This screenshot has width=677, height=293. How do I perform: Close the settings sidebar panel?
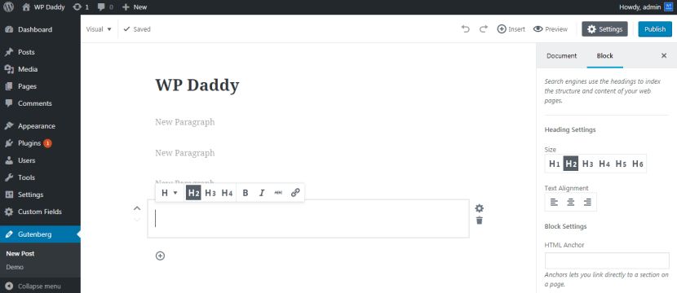point(664,55)
